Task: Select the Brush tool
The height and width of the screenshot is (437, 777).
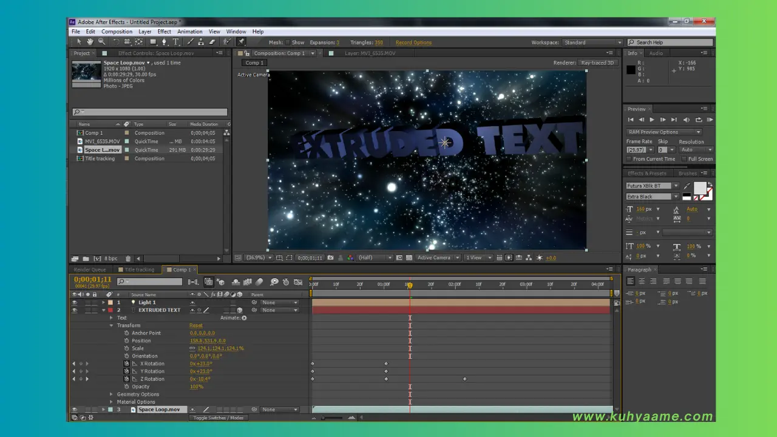Action: tap(191, 42)
